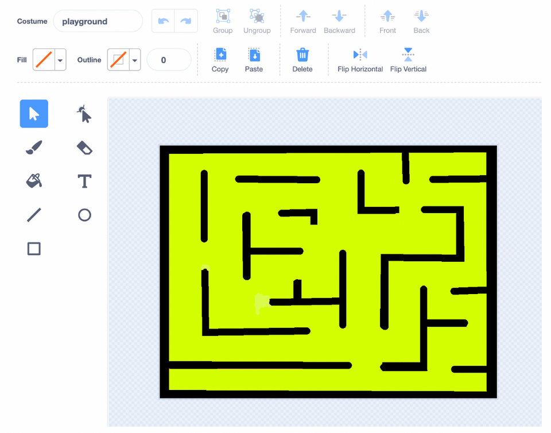Select the Text tool
This screenshot has width=551, height=433.
[84, 180]
